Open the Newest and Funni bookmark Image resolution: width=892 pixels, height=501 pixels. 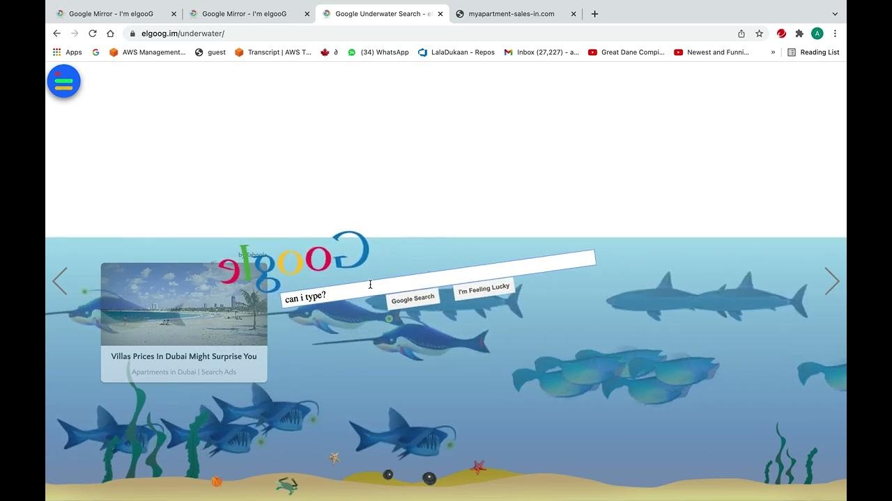pyautogui.click(x=712, y=52)
